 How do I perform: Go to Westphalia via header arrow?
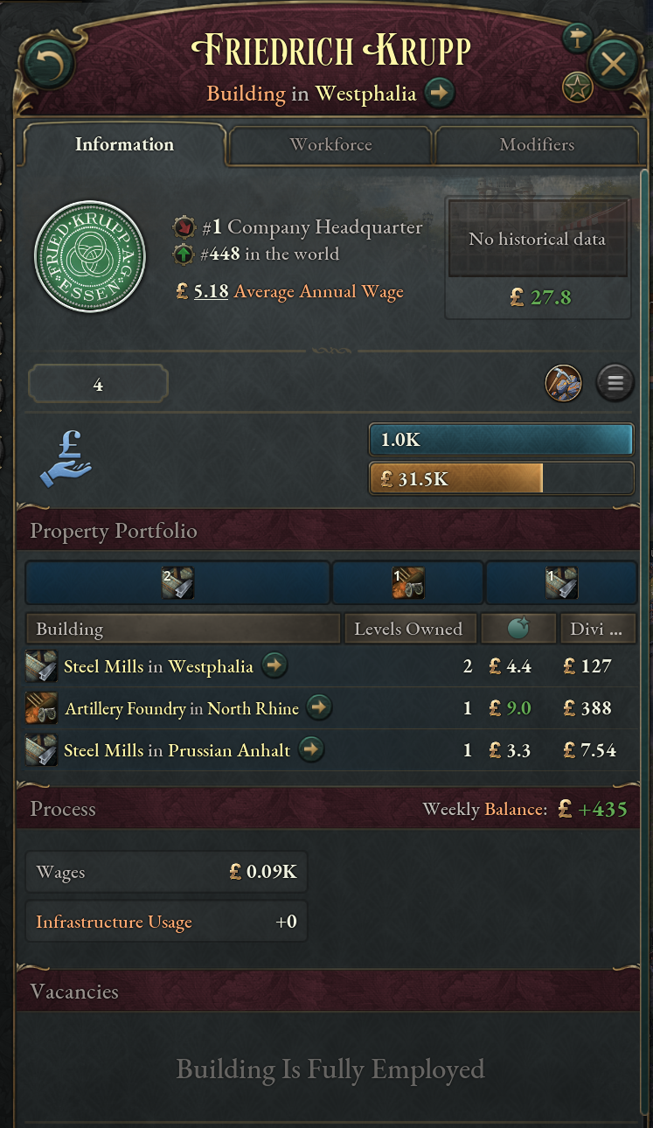coord(440,93)
